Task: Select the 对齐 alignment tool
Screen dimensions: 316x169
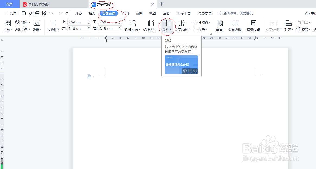Action: [288, 26]
